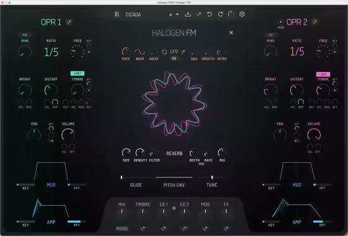The image size is (348, 236).
Task: Click the LFO sync loop icon
Action: (x=165, y=52)
